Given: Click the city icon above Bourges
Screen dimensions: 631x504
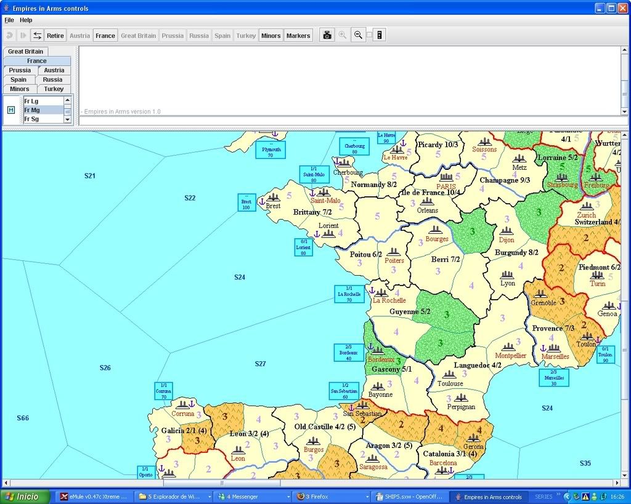Looking at the screenshot, I should point(436,230).
